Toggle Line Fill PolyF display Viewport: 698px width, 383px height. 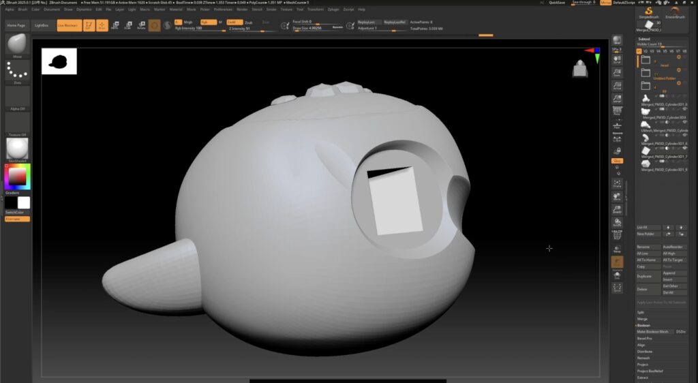[616, 235]
